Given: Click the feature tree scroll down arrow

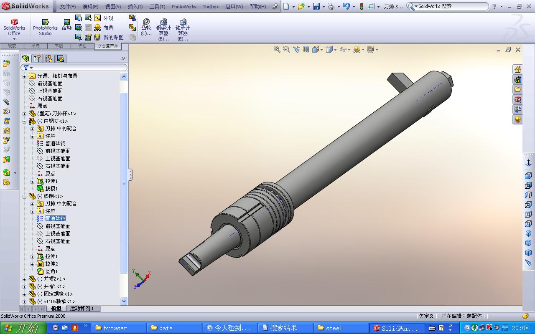Looking at the screenshot, I should pos(124,301).
